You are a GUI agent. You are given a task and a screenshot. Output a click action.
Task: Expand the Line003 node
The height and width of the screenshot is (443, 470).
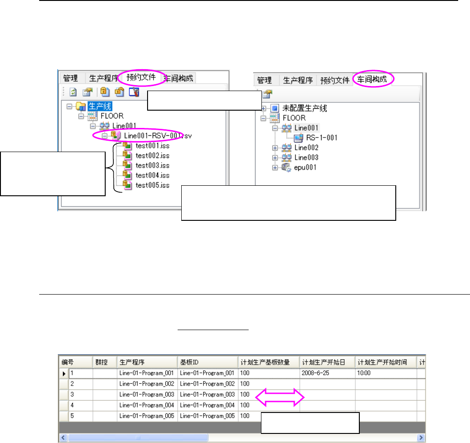tap(275, 158)
